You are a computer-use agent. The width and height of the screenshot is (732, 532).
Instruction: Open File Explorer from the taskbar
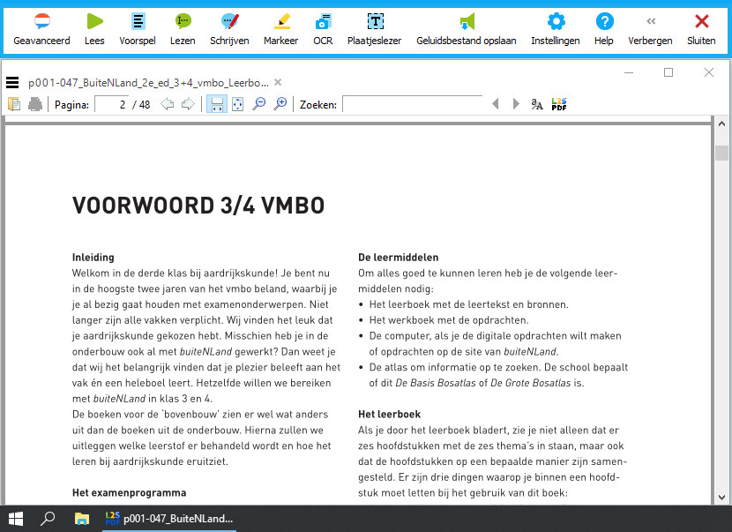point(82,519)
